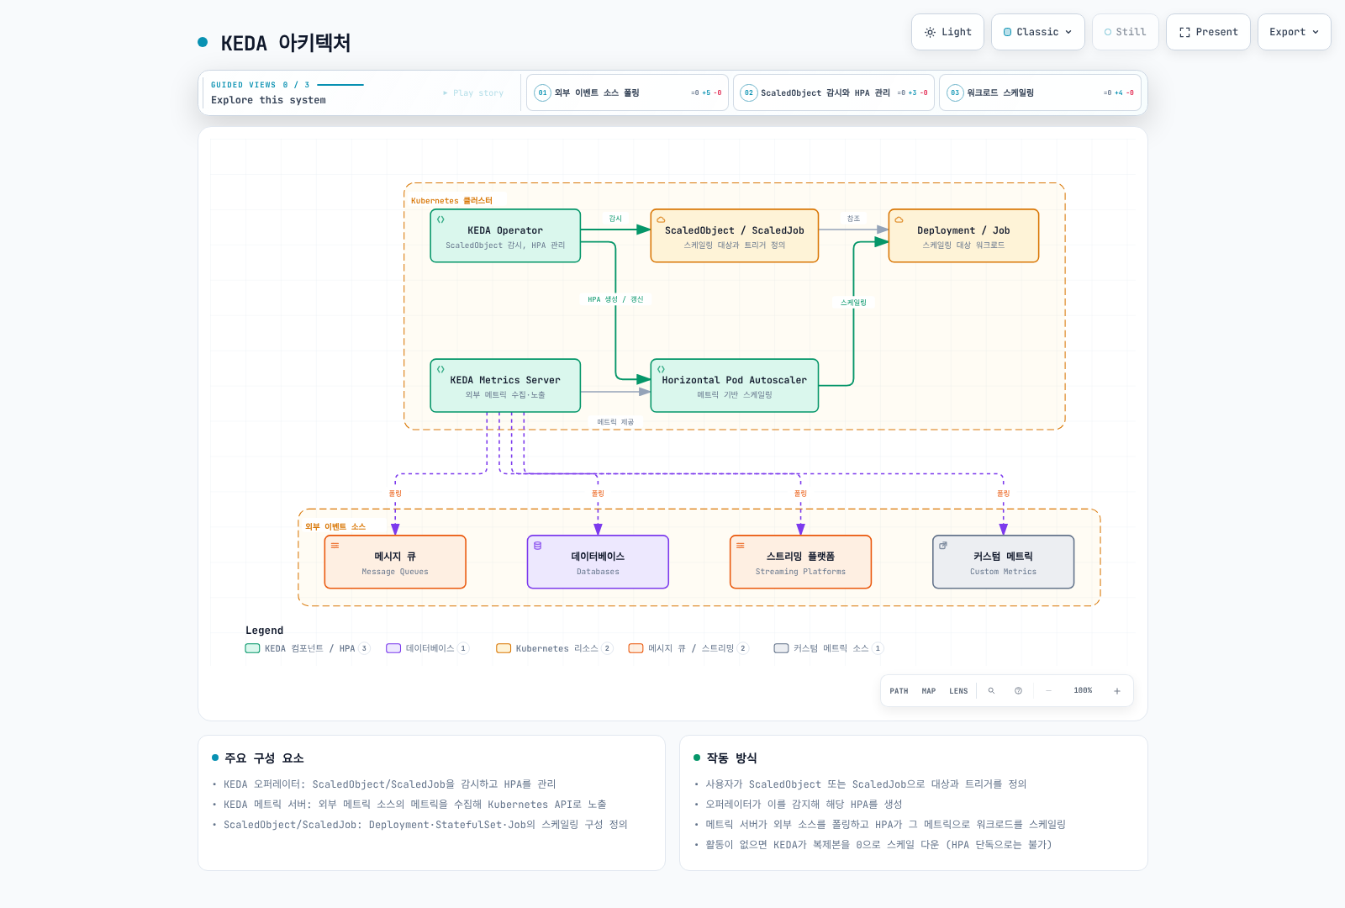The width and height of the screenshot is (1345, 908).
Task: Click the 작동 방식 heading
Action: tap(731, 758)
